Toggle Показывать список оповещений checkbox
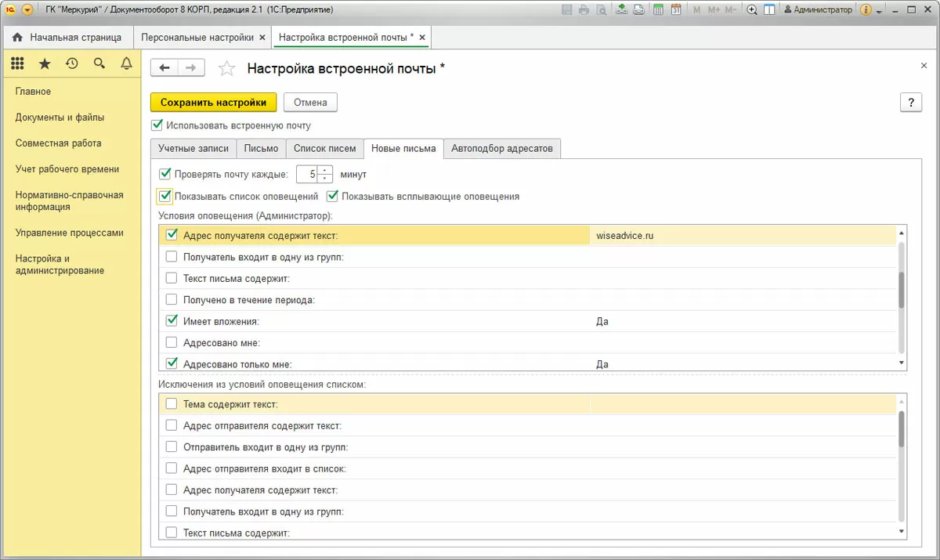This screenshot has height=560, width=940. (164, 196)
